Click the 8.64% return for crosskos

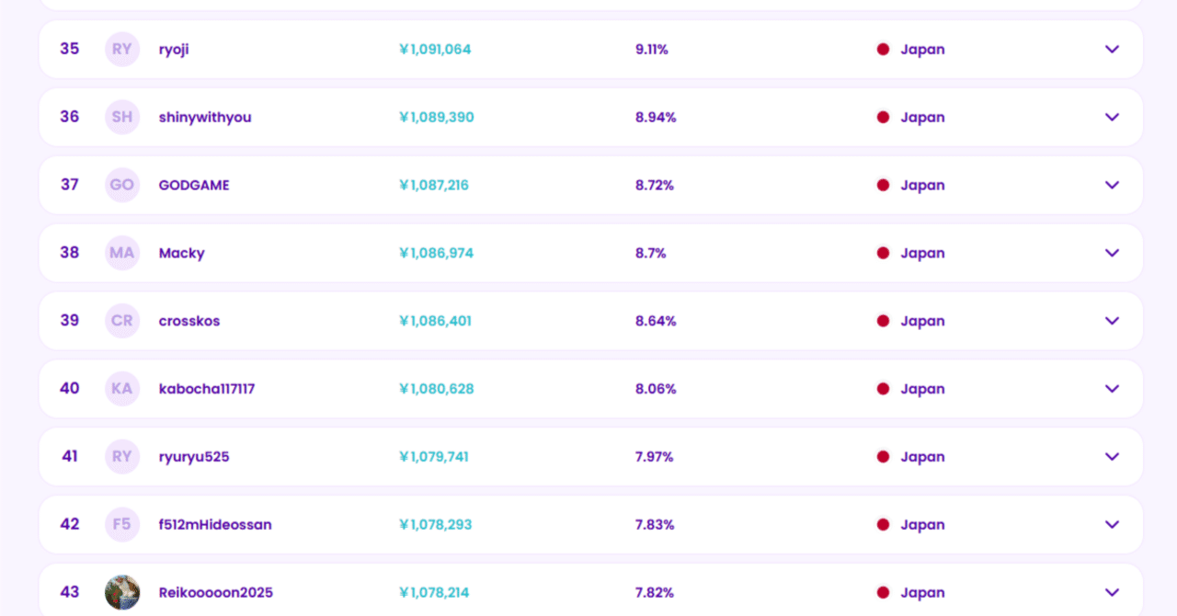656,322
